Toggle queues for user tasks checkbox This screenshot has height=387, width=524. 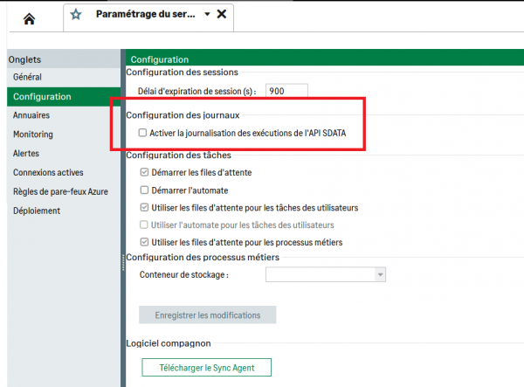pos(144,208)
